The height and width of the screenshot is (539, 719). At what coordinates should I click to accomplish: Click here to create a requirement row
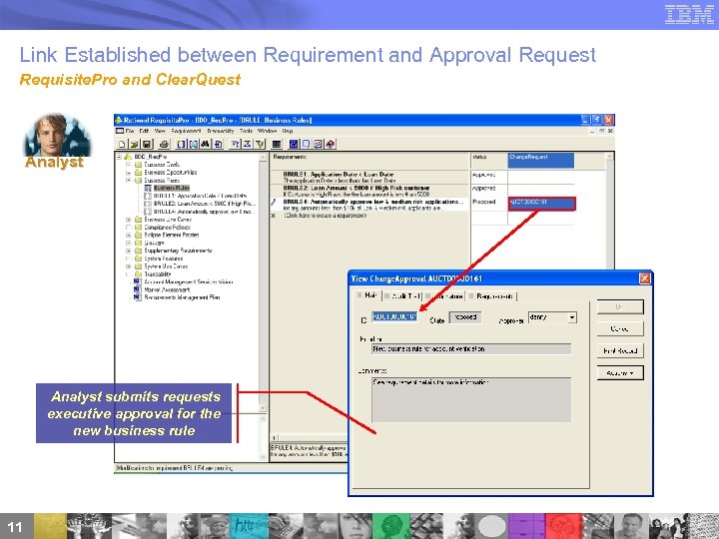369,216
